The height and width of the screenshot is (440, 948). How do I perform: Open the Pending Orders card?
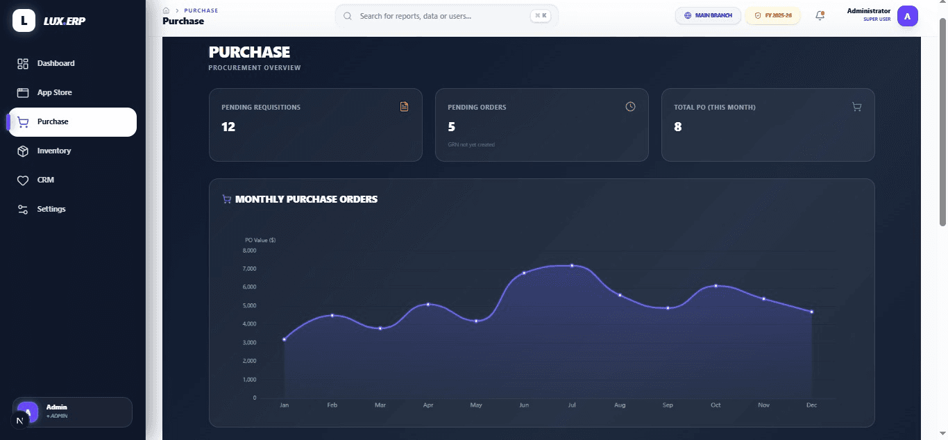pyautogui.click(x=541, y=125)
